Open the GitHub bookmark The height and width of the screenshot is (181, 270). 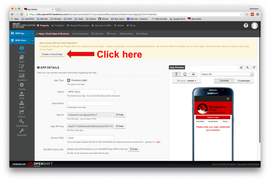click(x=103, y=19)
